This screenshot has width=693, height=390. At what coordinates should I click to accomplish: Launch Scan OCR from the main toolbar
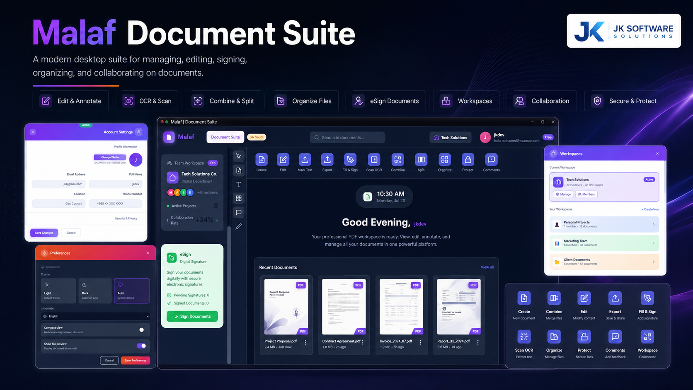[374, 160]
